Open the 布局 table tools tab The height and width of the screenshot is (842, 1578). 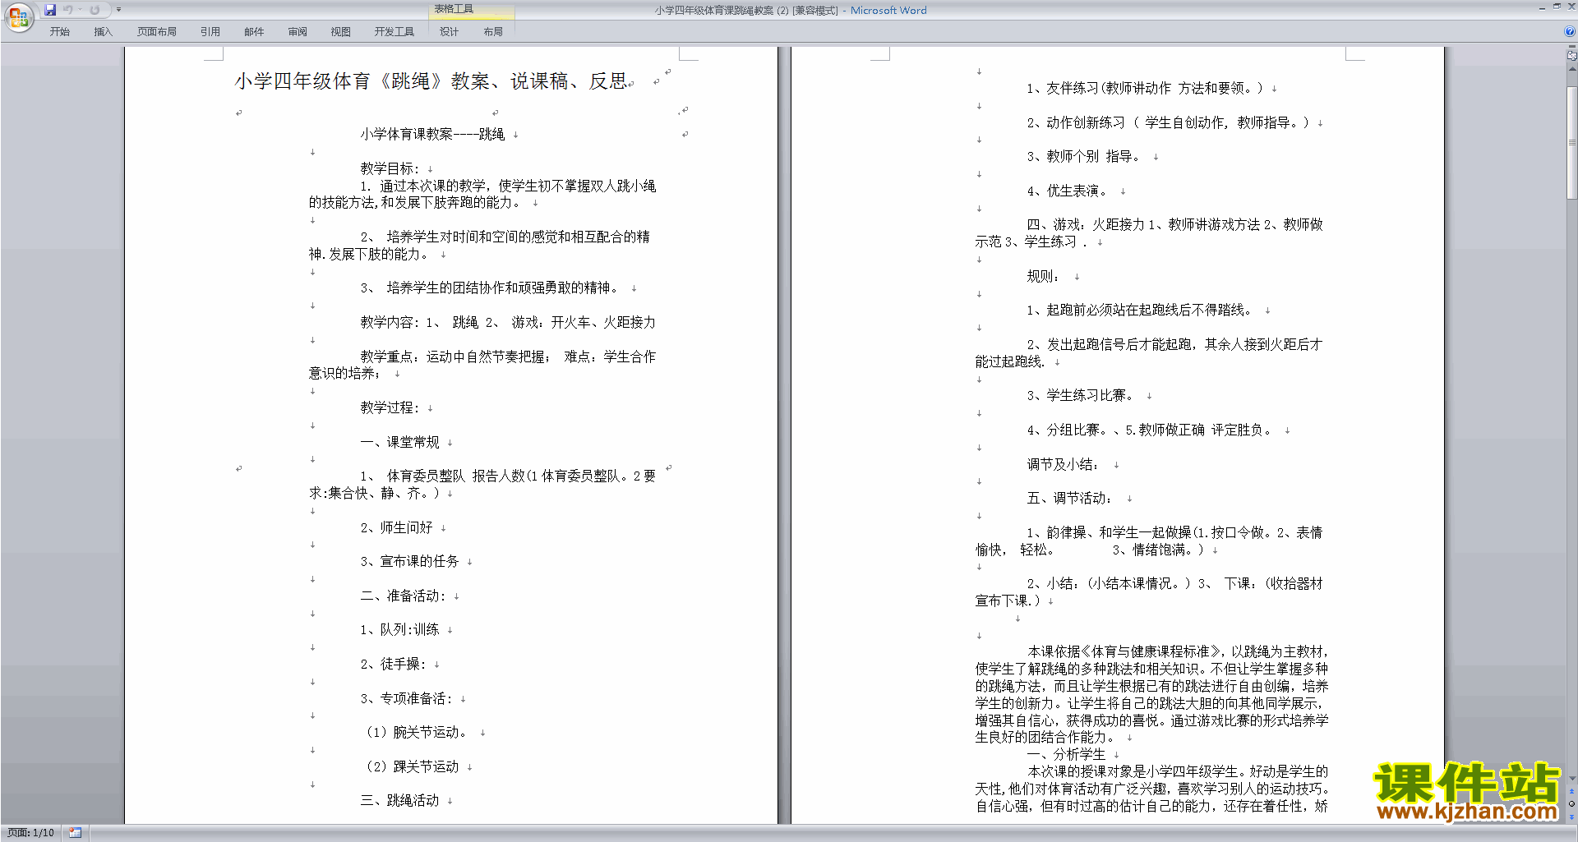click(x=493, y=31)
